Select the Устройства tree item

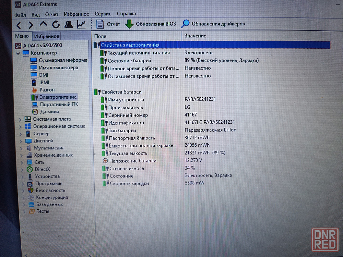click(47, 176)
